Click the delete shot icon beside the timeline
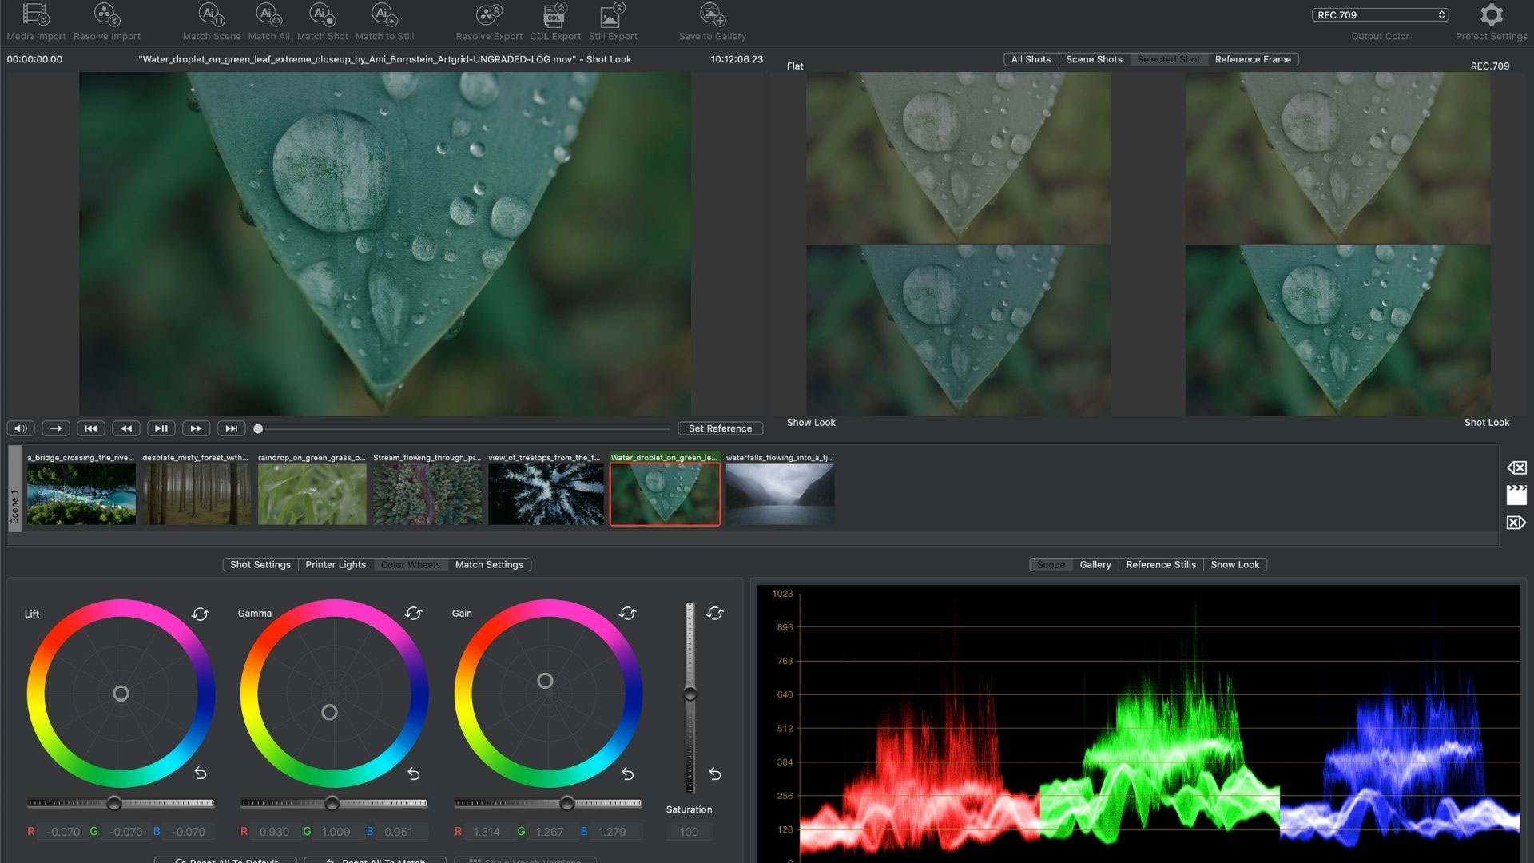This screenshot has height=863, width=1534. [x=1518, y=467]
